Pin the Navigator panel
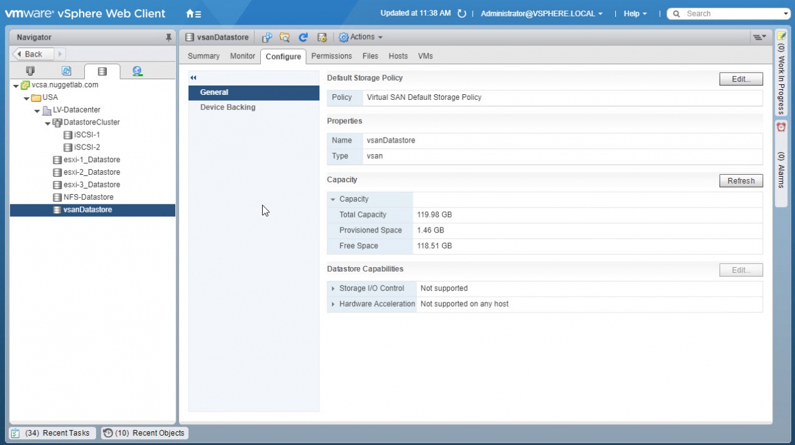The width and height of the screenshot is (795, 445). point(168,38)
